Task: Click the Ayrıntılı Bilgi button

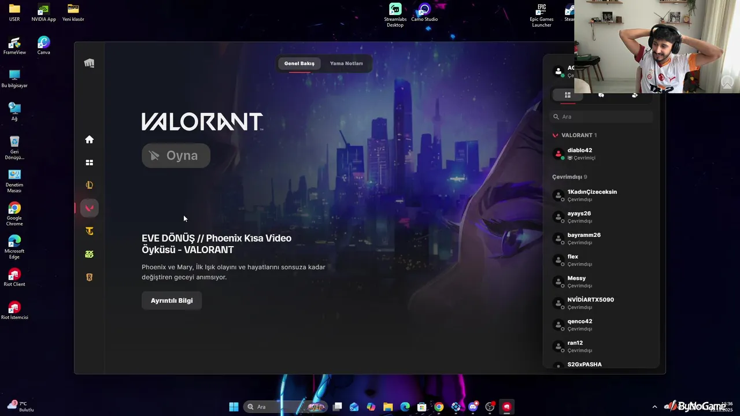Action: (x=172, y=300)
